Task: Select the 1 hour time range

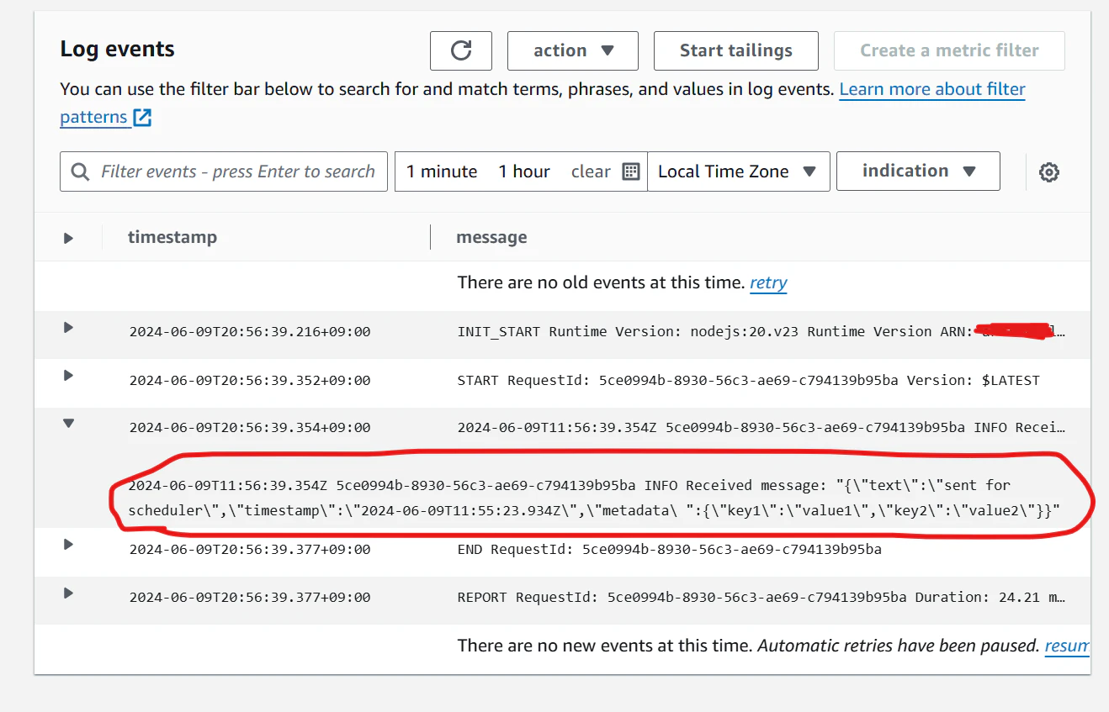Action: pyautogui.click(x=524, y=171)
